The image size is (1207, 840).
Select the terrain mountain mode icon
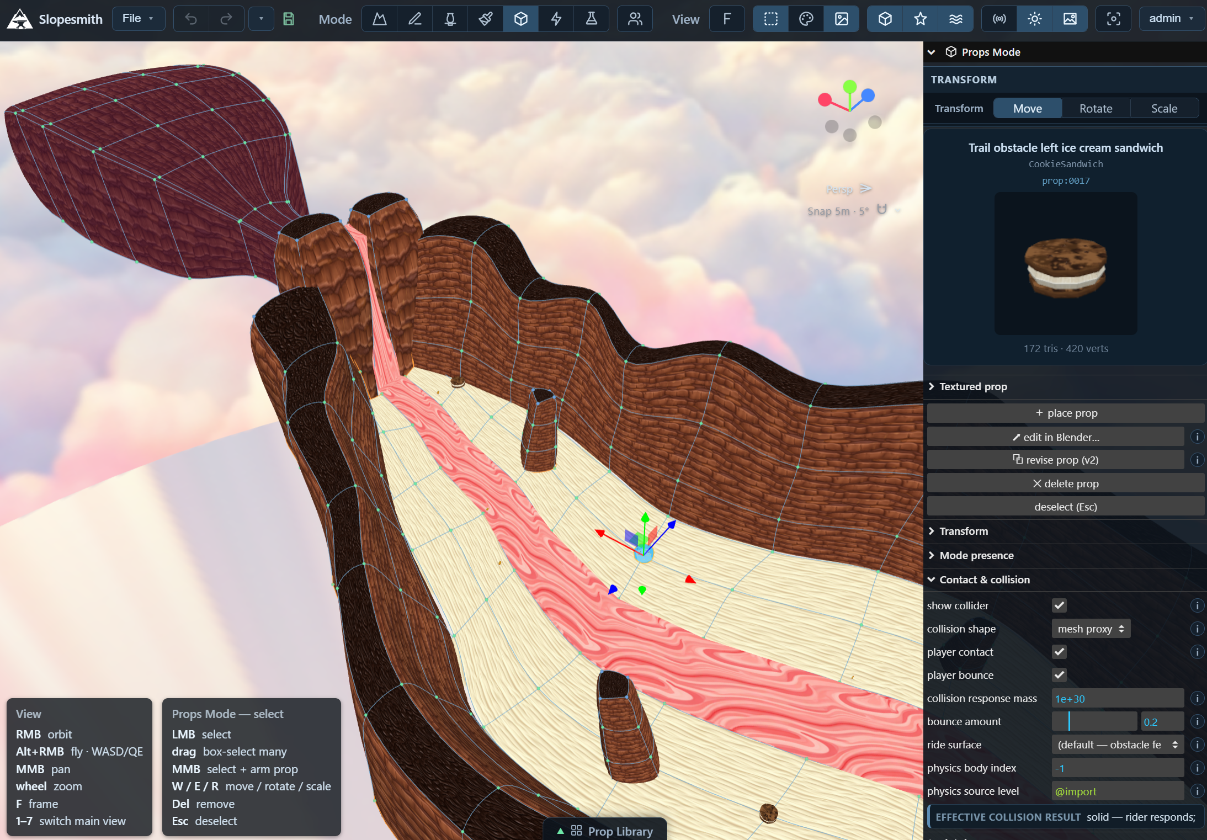[x=380, y=19]
